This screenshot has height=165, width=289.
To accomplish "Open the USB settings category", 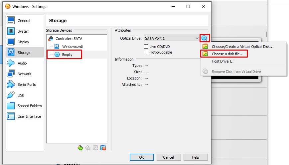I will [25, 95].
